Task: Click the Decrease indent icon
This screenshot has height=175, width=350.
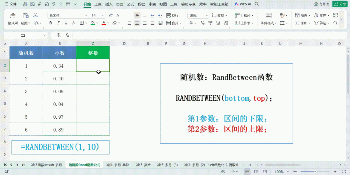Action: click(153, 15)
